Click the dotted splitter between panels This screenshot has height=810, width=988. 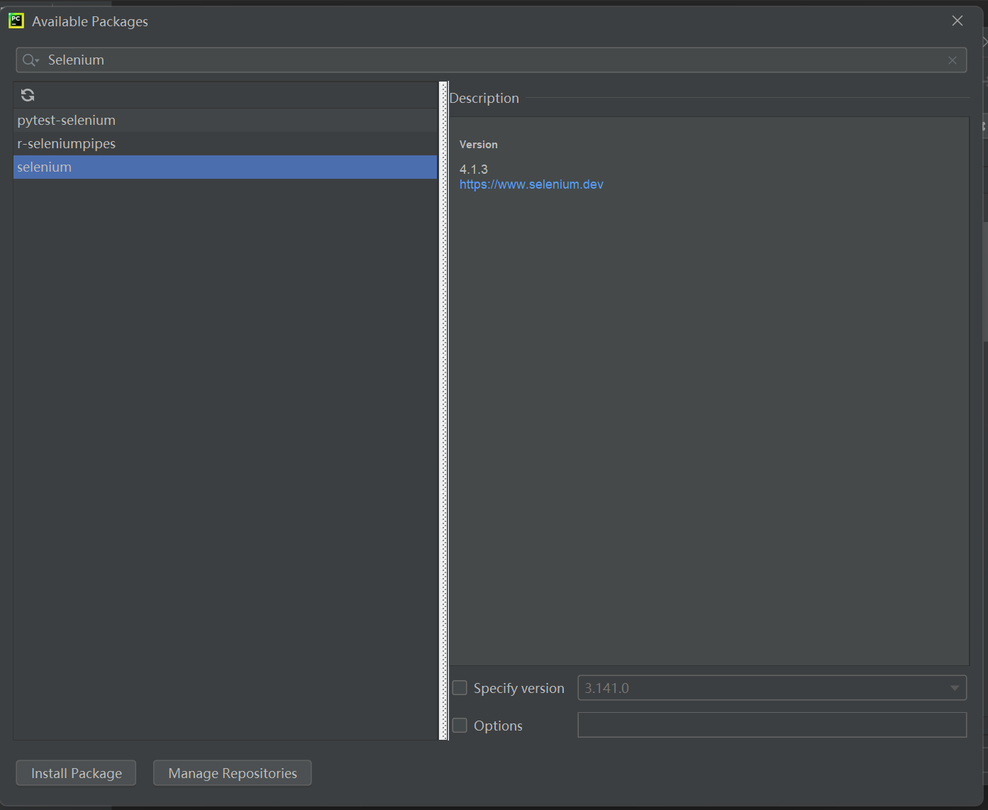click(444, 411)
